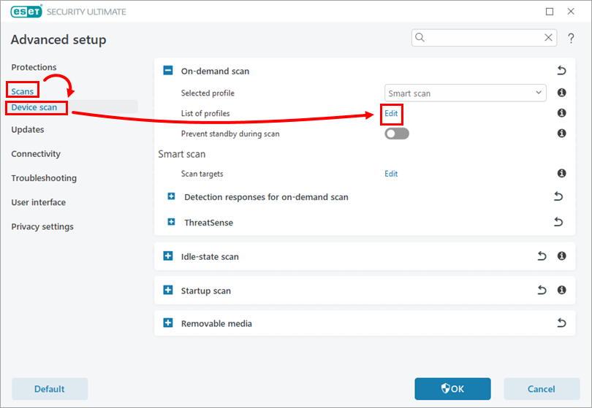Click the help question mark icon
The height and width of the screenshot is (408, 592).
point(571,38)
